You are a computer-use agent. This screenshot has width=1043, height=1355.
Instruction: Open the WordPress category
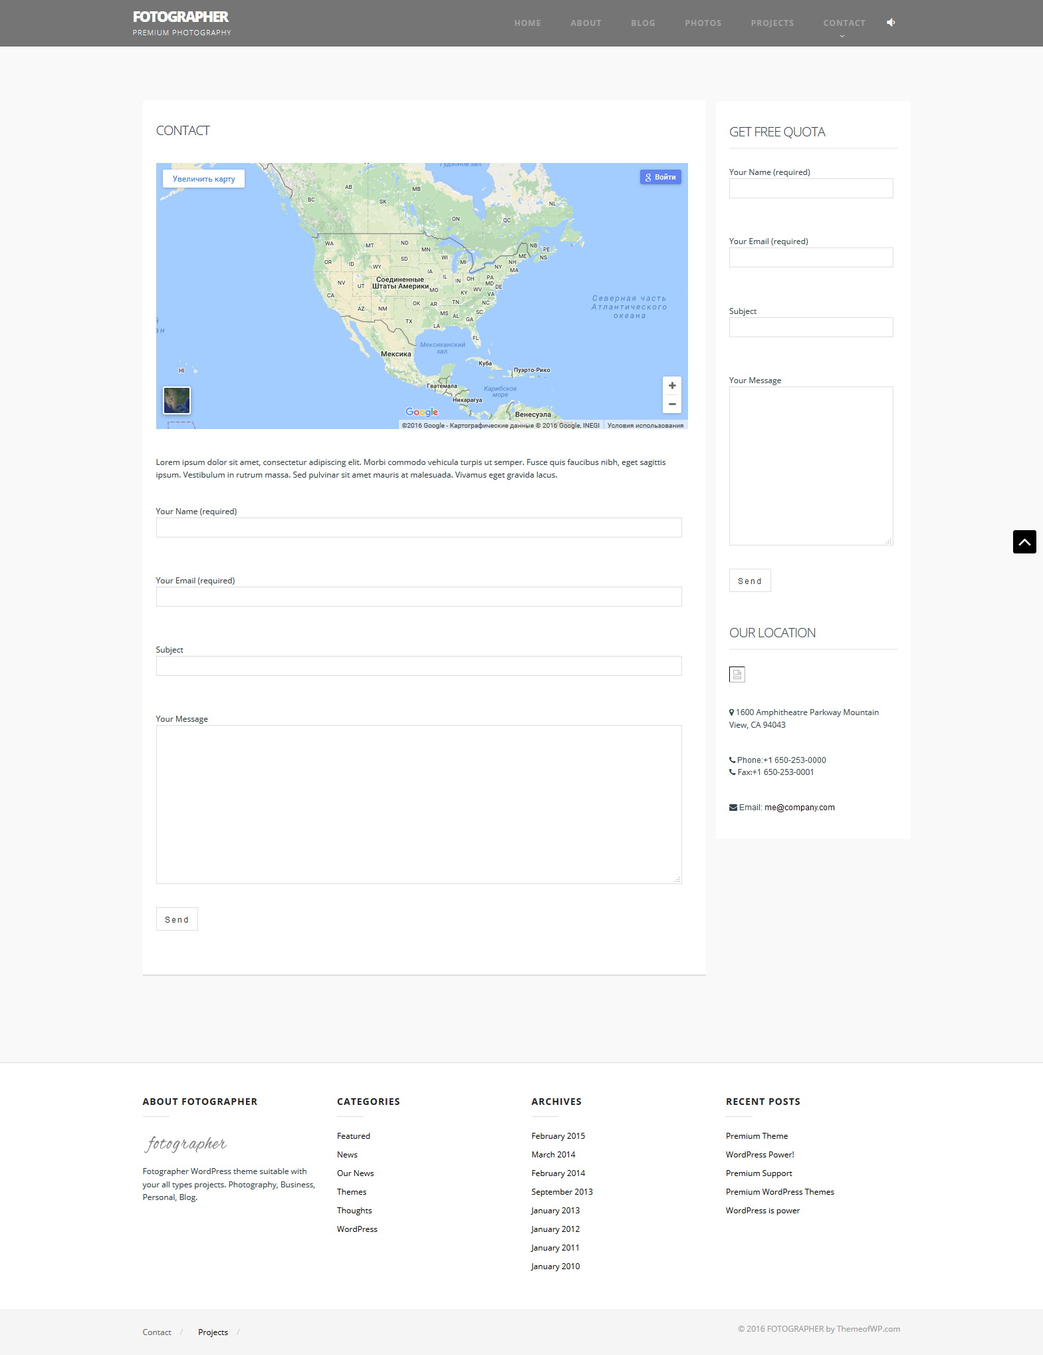tap(357, 1229)
